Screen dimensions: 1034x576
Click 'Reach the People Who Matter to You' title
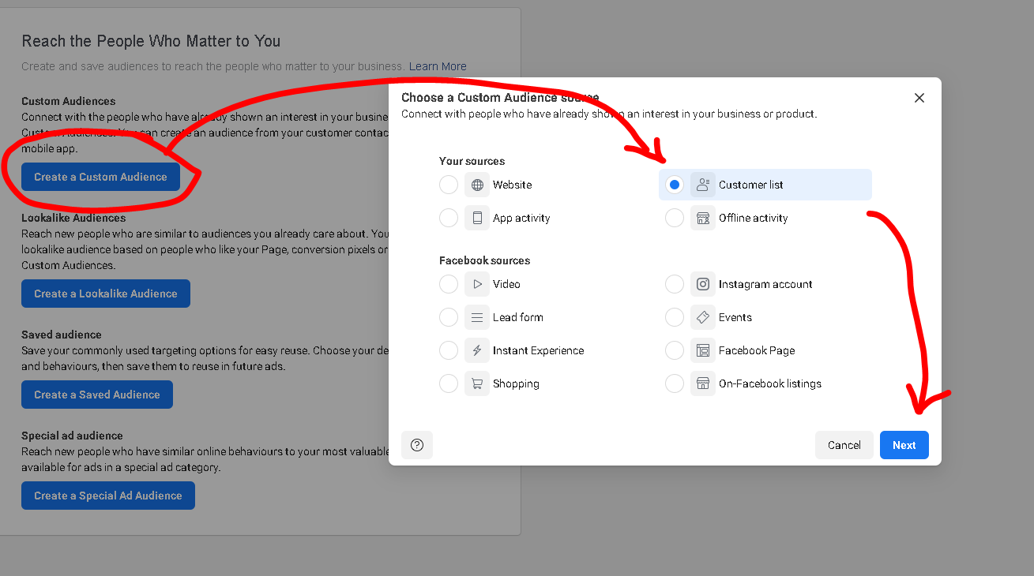point(151,41)
